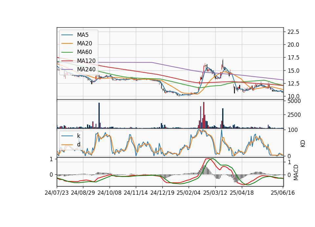Click the tallest volume bar near 24/10/08
Viewport: 315px width, 227px height.
(99, 115)
